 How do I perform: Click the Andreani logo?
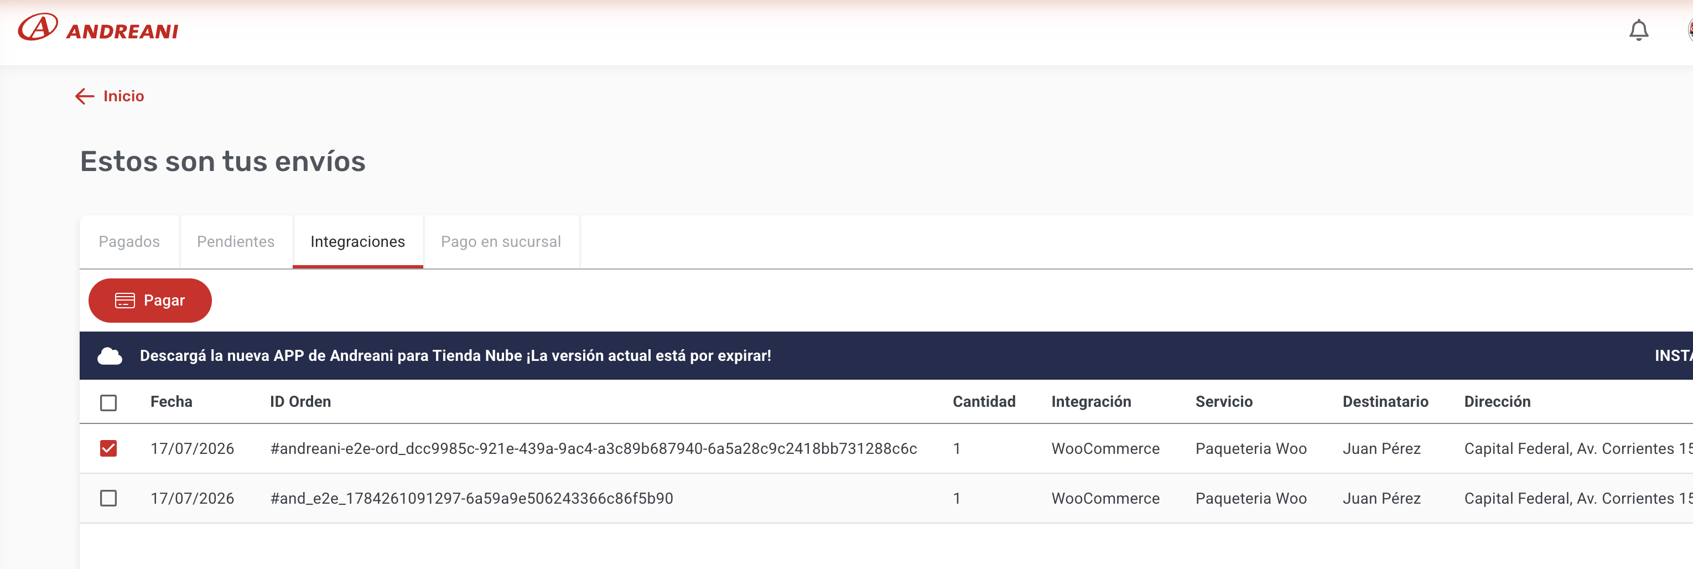98,28
